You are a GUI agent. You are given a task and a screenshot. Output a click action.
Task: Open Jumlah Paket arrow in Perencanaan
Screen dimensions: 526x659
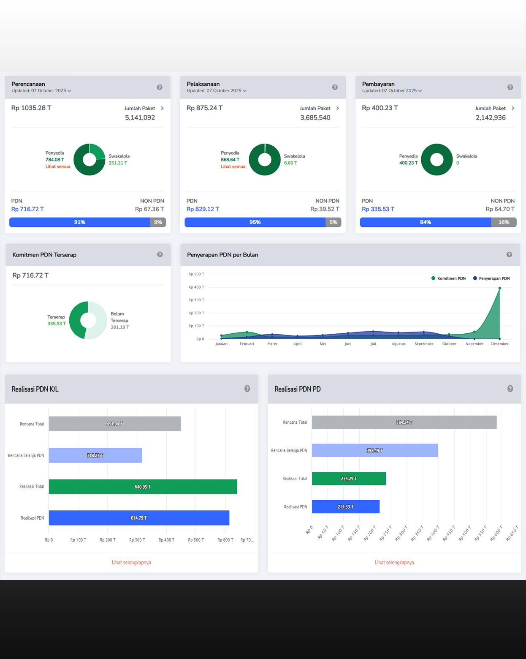tap(163, 109)
